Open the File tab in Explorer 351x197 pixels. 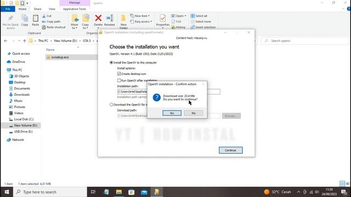click(x=8, y=9)
